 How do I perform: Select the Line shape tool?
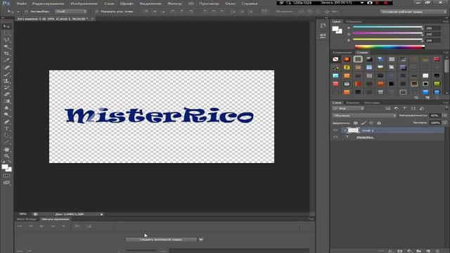[6, 142]
